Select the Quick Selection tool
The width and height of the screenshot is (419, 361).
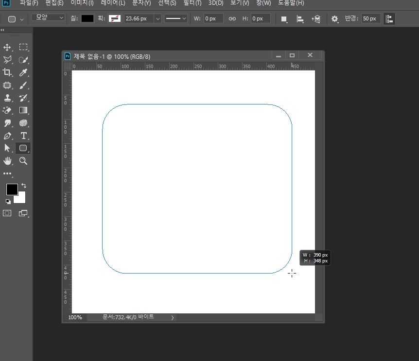[23, 60]
